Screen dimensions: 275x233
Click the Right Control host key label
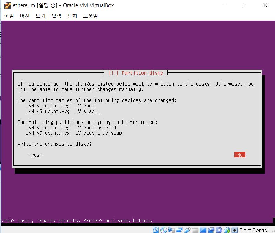[x=254, y=230]
